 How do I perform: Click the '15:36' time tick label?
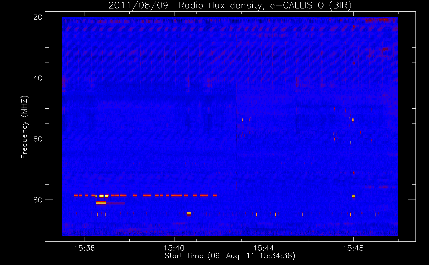pyautogui.click(x=84, y=248)
